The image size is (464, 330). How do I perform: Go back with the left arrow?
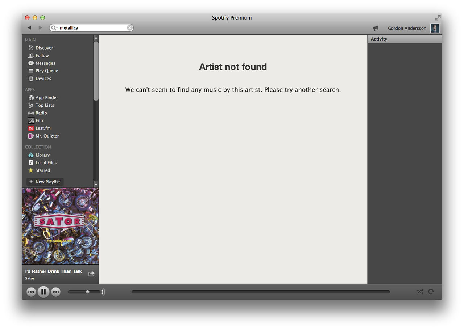(x=29, y=28)
